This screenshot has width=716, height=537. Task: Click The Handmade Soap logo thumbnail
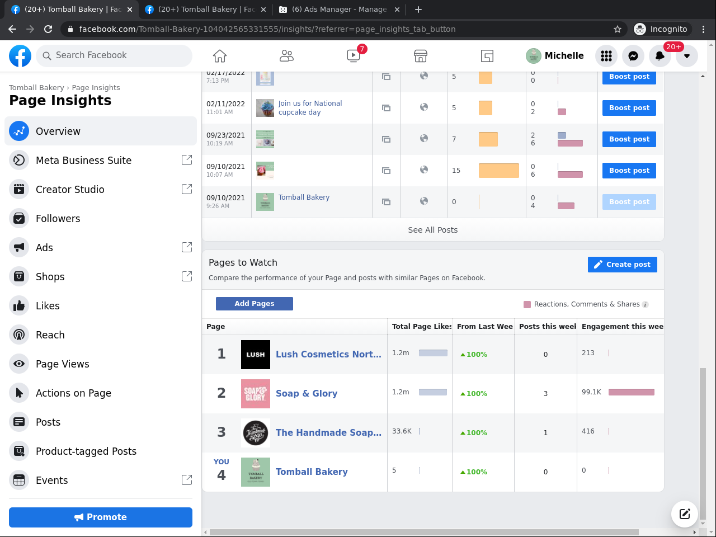pyautogui.click(x=256, y=433)
